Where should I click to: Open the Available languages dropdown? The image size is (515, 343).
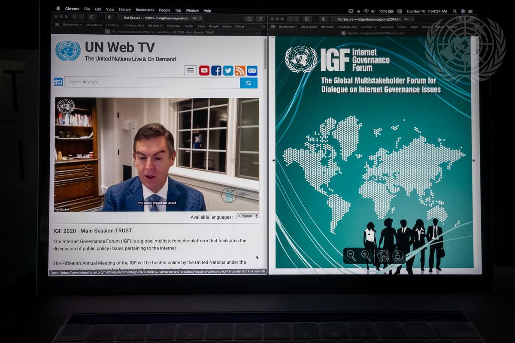[x=248, y=216]
